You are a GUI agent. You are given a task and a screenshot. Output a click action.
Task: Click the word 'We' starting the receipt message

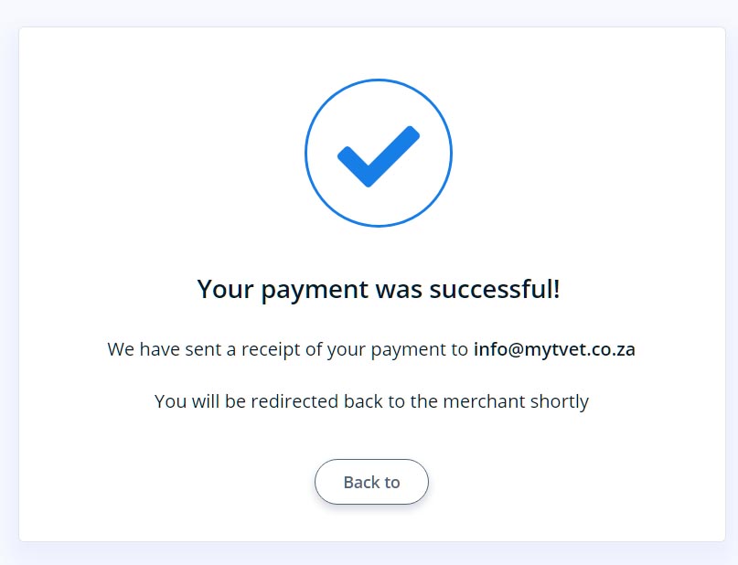(x=121, y=349)
